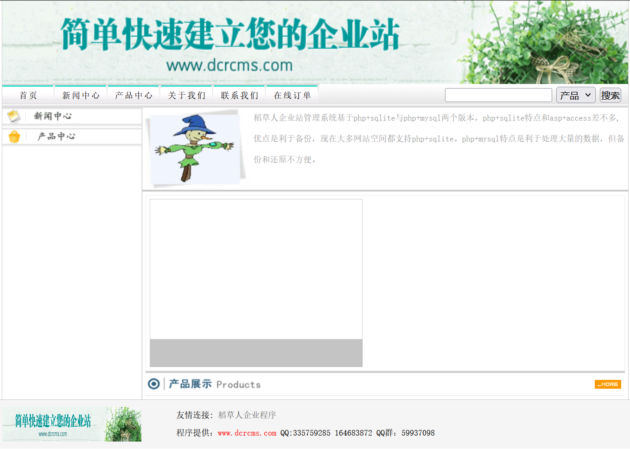Image resolution: width=630 pixels, height=449 pixels.
Task: Click the notepad icon beside 新闻中心
Action: pyautogui.click(x=13, y=116)
